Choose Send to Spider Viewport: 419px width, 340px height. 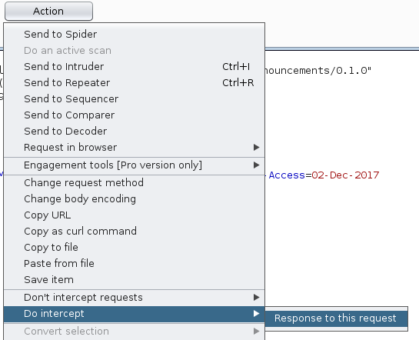134,34
